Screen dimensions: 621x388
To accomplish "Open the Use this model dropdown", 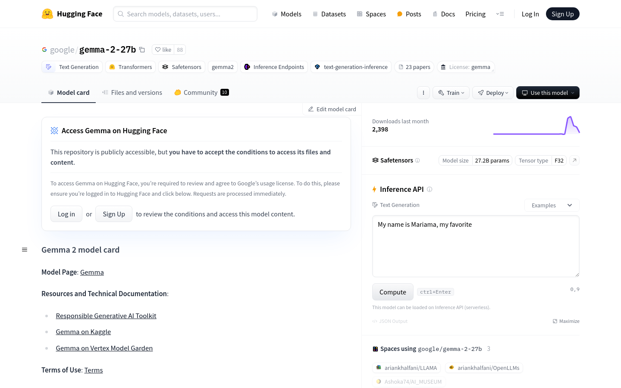I will pos(548,93).
